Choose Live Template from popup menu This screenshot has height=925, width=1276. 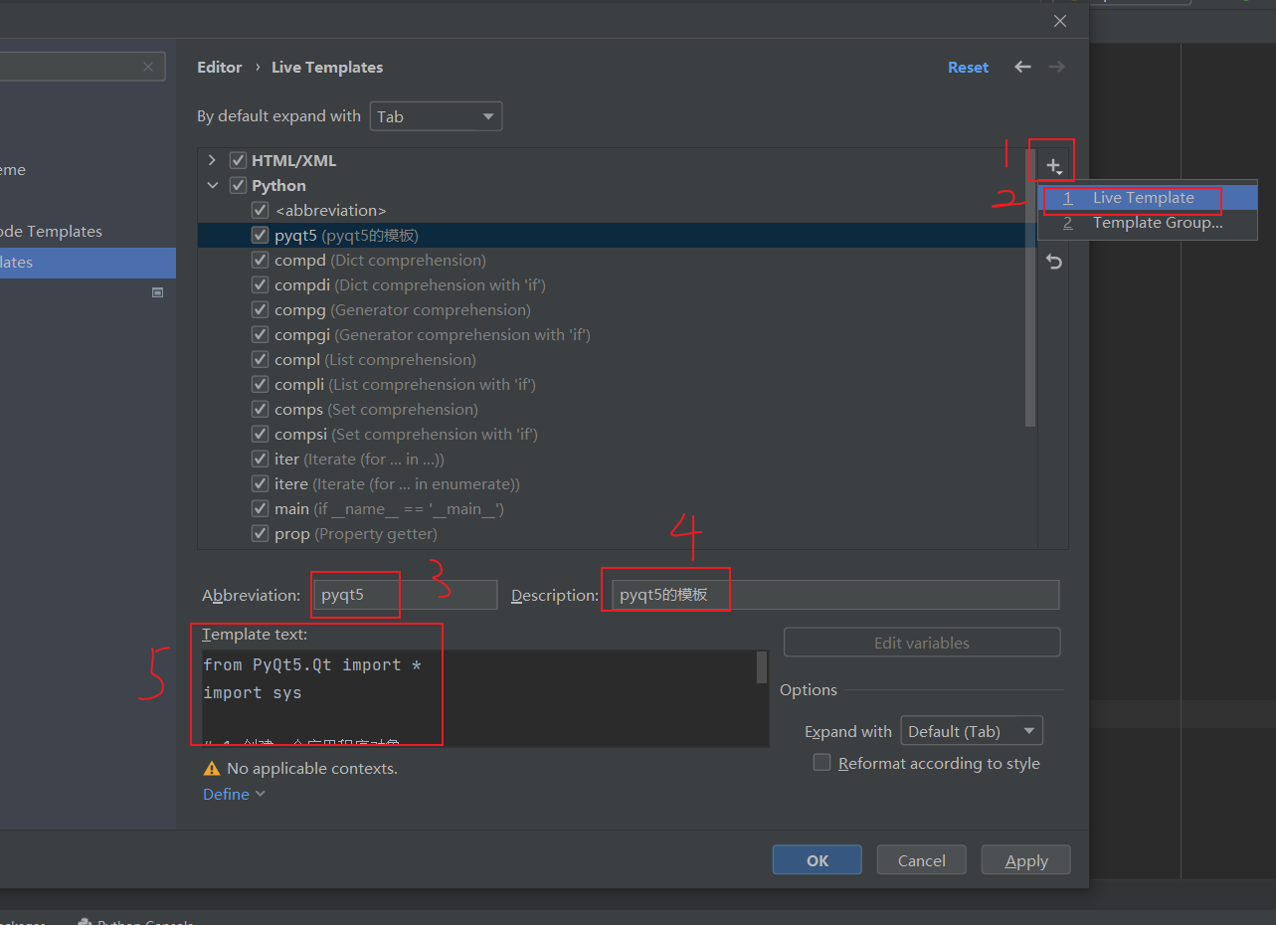(1148, 197)
